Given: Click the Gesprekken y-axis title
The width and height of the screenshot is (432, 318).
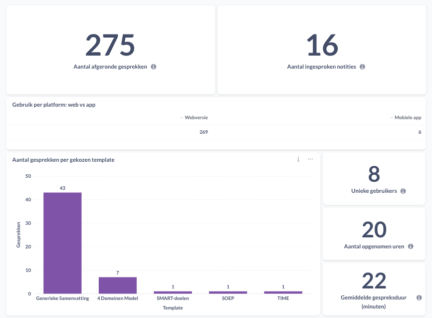Looking at the screenshot, I should click(x=19, y=235).
